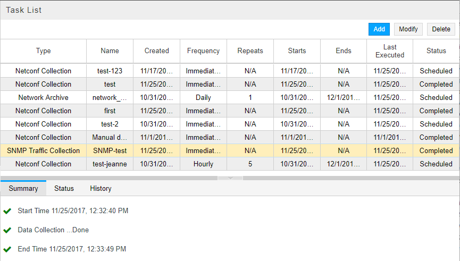The height and width of the screenshot is (261, 460).
Task: Click the green checkmark beside End Time
Action: (7, 249)
